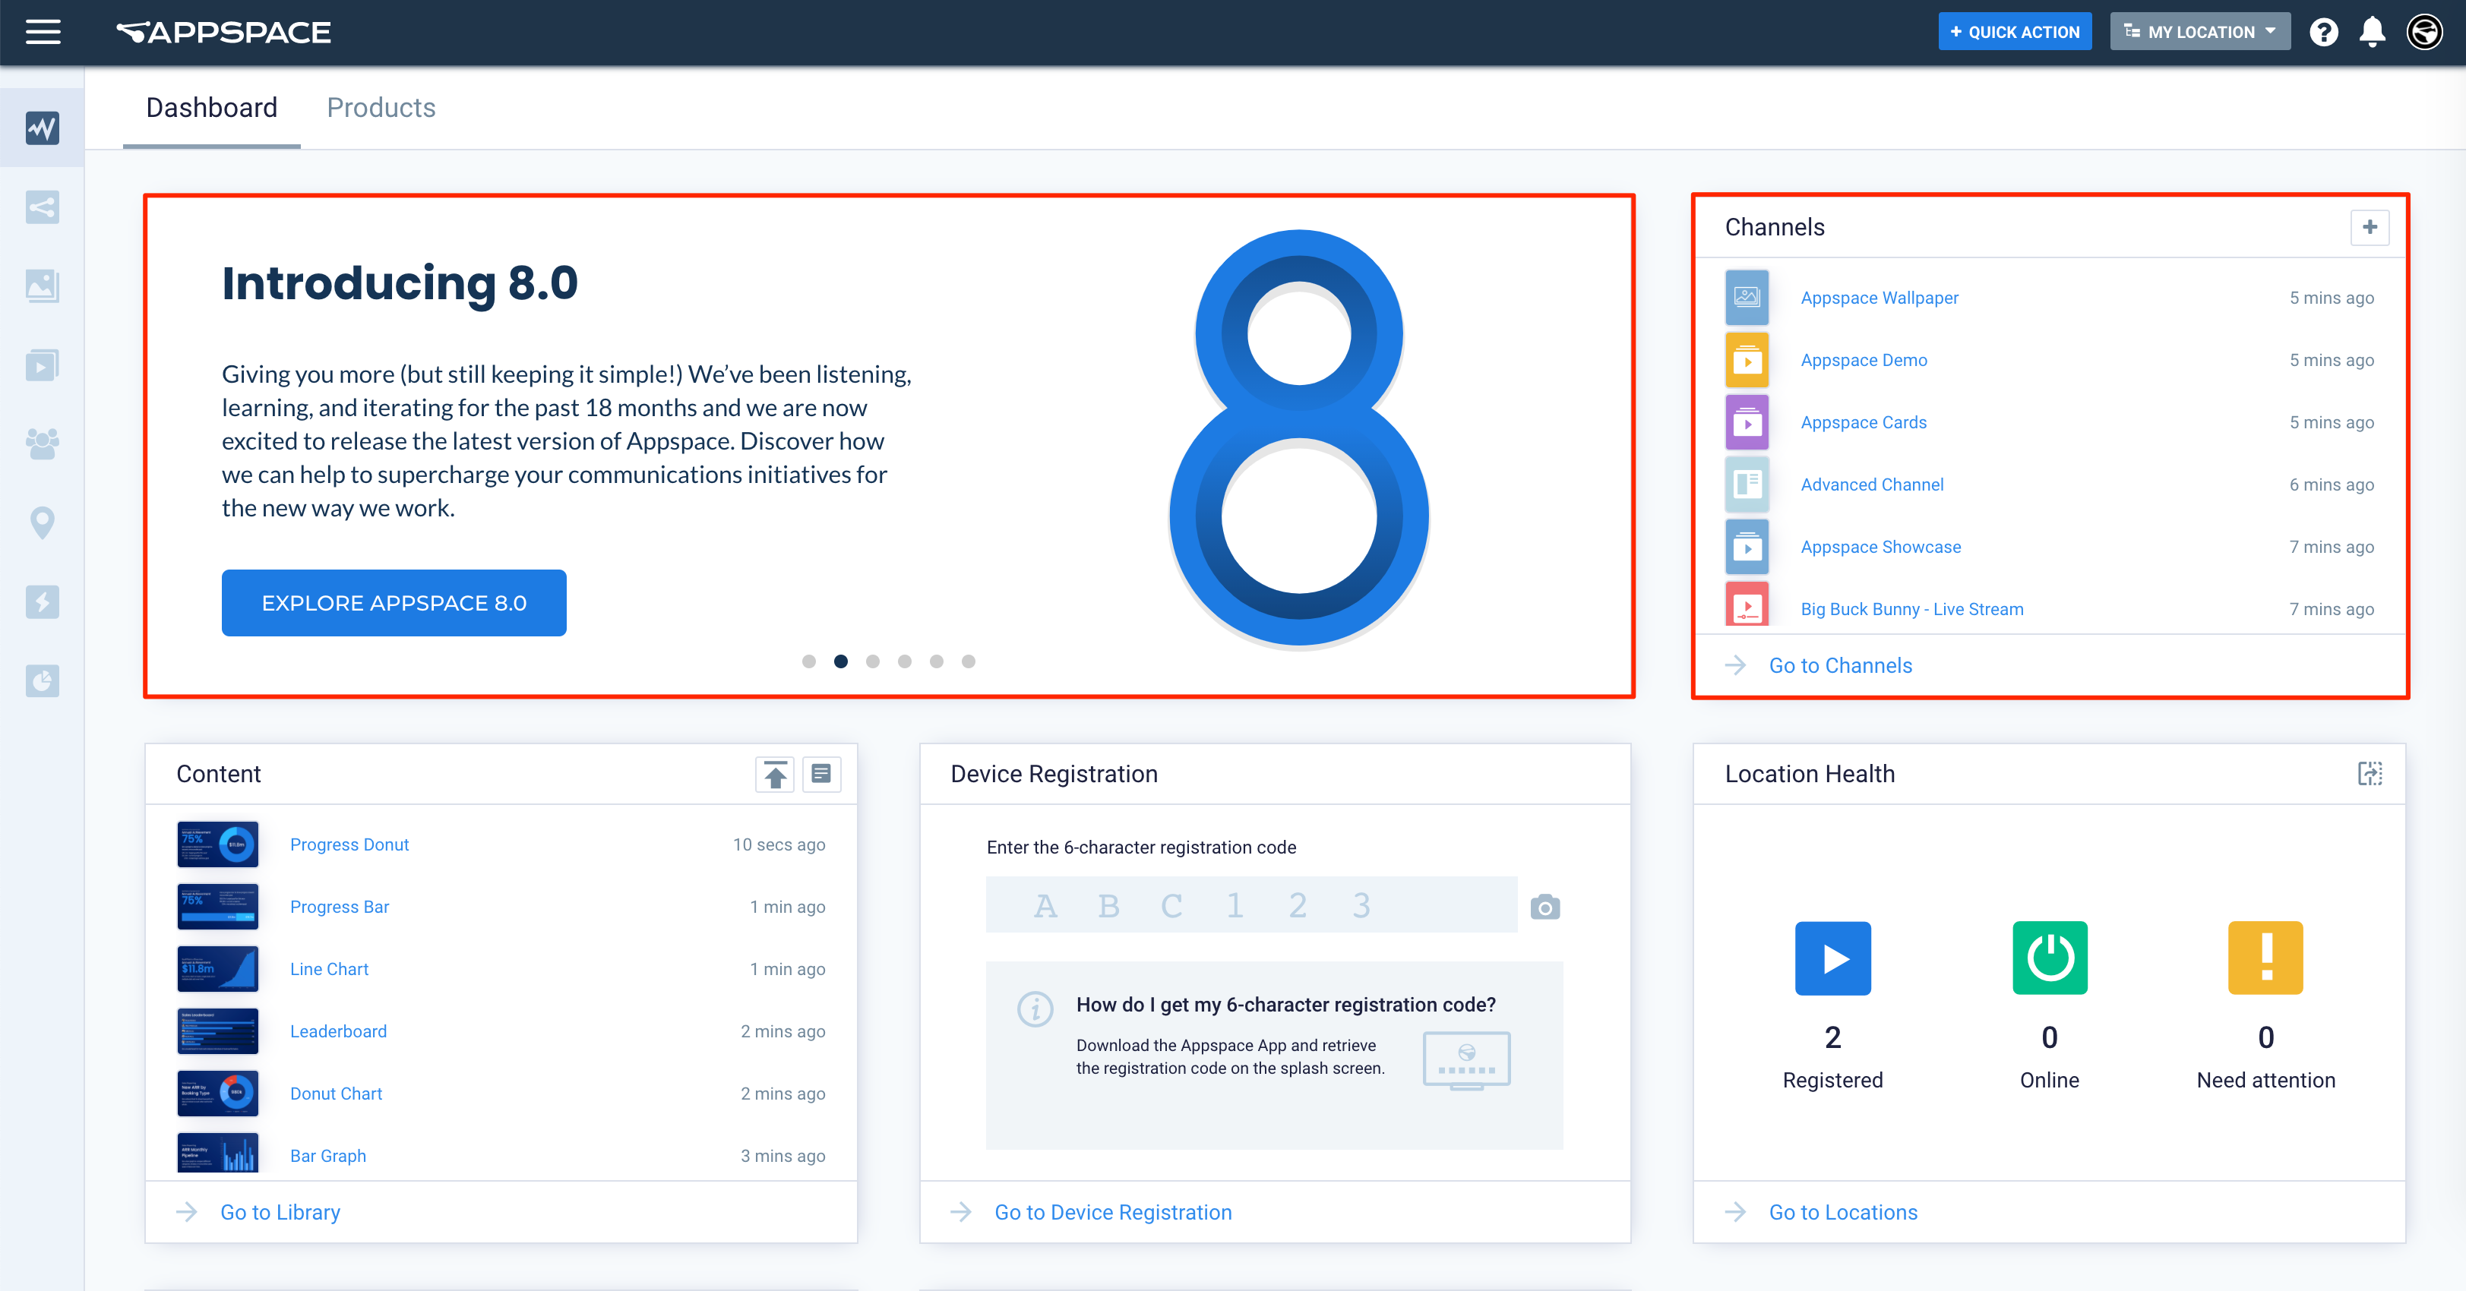Open the playlist video sidebar icon
This screenshot has height=1291, width=2466.
point(42,365)
